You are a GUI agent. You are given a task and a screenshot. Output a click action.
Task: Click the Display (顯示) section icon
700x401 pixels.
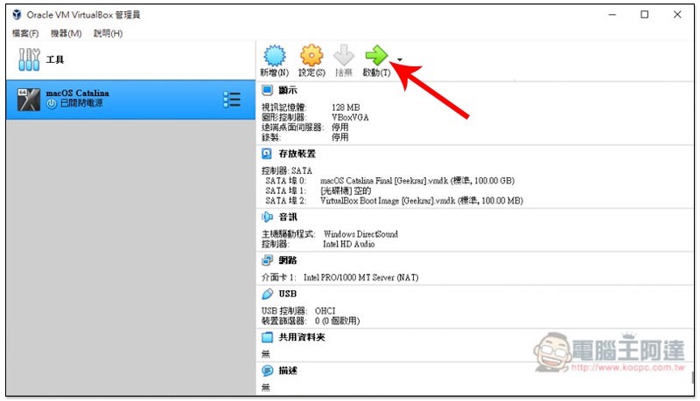click(267, 91)
